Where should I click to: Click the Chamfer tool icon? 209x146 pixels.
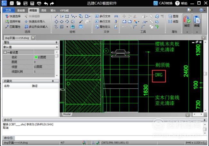tap(143, 27)
